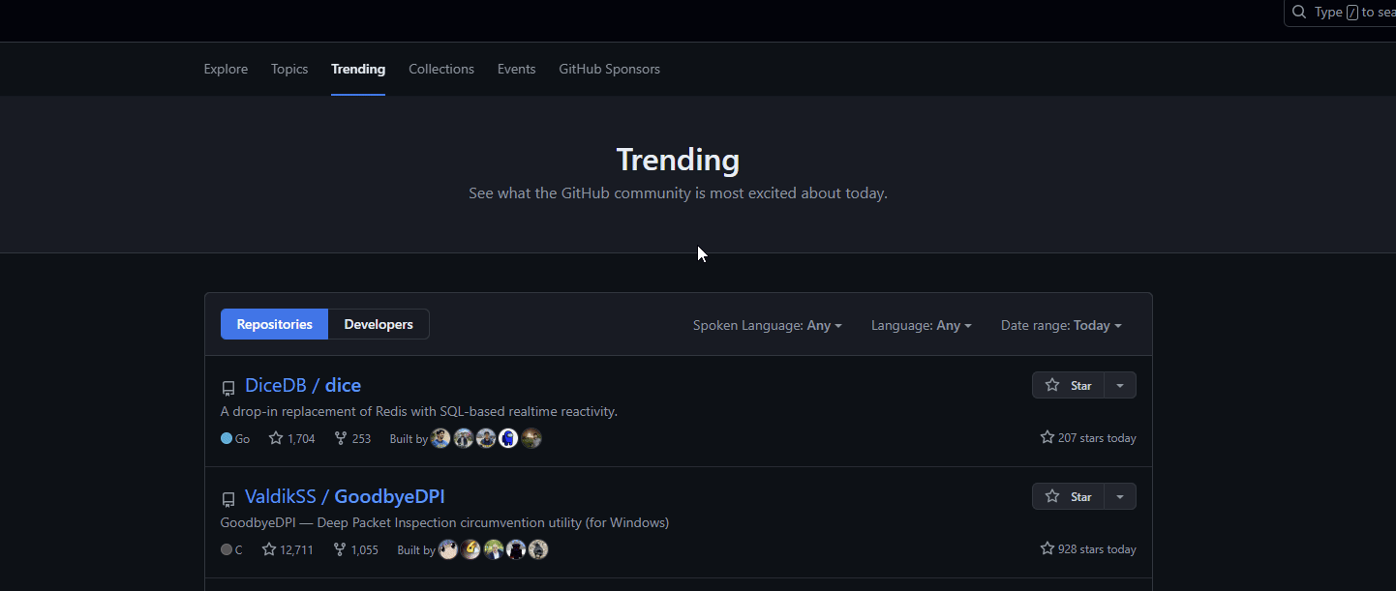Click the GoodbyeDPI repository book icon
This screenshot has height=591, width=1396.
coord(228,499)
